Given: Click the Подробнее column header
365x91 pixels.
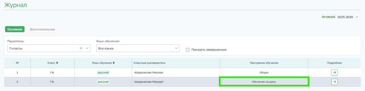Looking at the screenshot, I should 334,63.
